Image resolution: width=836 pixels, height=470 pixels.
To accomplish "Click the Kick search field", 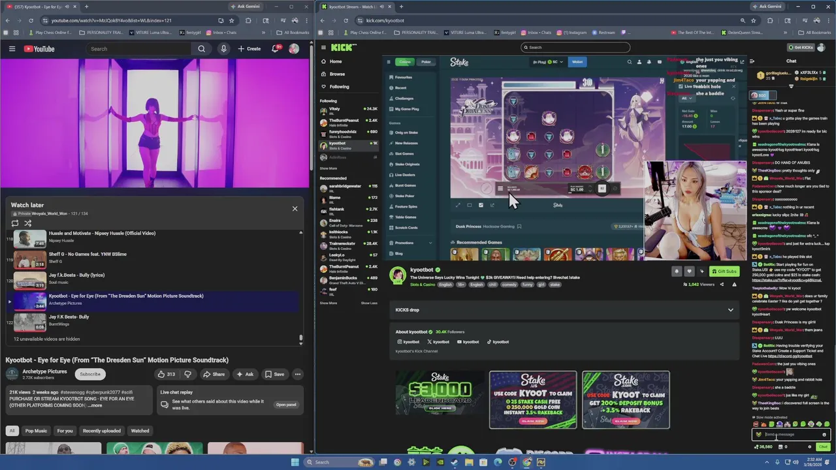I will [x=575, y=47].
